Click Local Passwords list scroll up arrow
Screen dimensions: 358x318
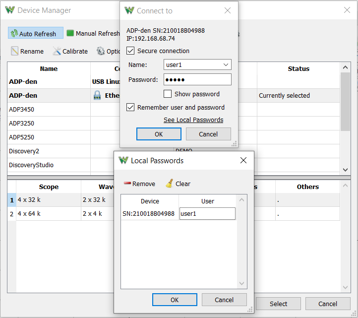(x=242, y=200)
